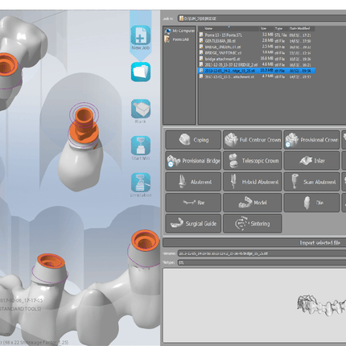The height and width of the screenshot is (346, 346).
Task: Choose the Telescopic Crown type
Action: (x=253, y=161)
